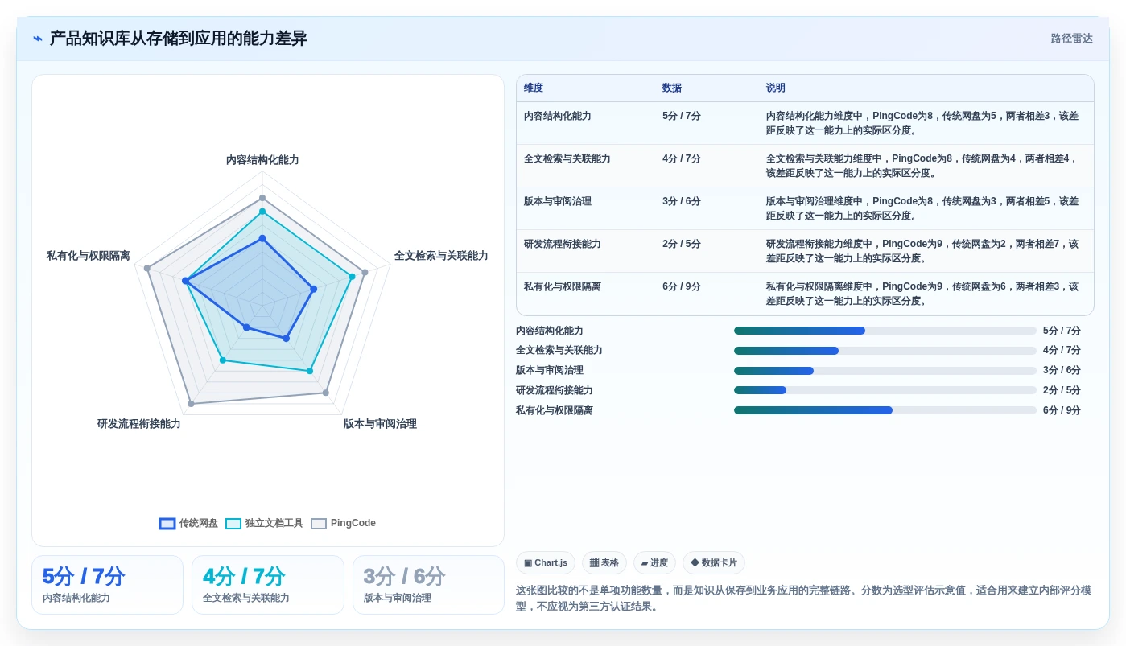Click the 版本与审阅治理 progress bar

click(x=885, y=371)
